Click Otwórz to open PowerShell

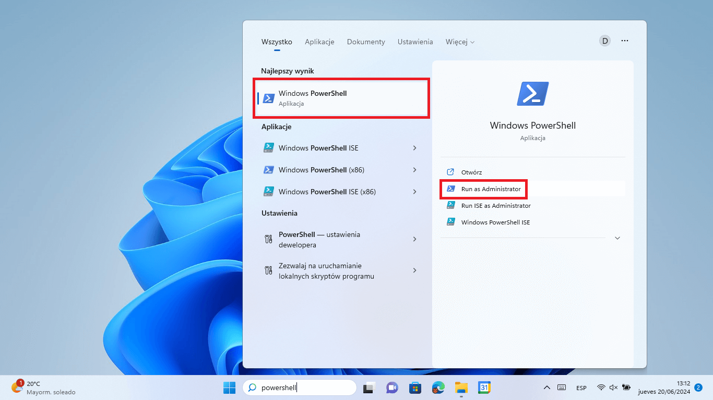(471, 172)
